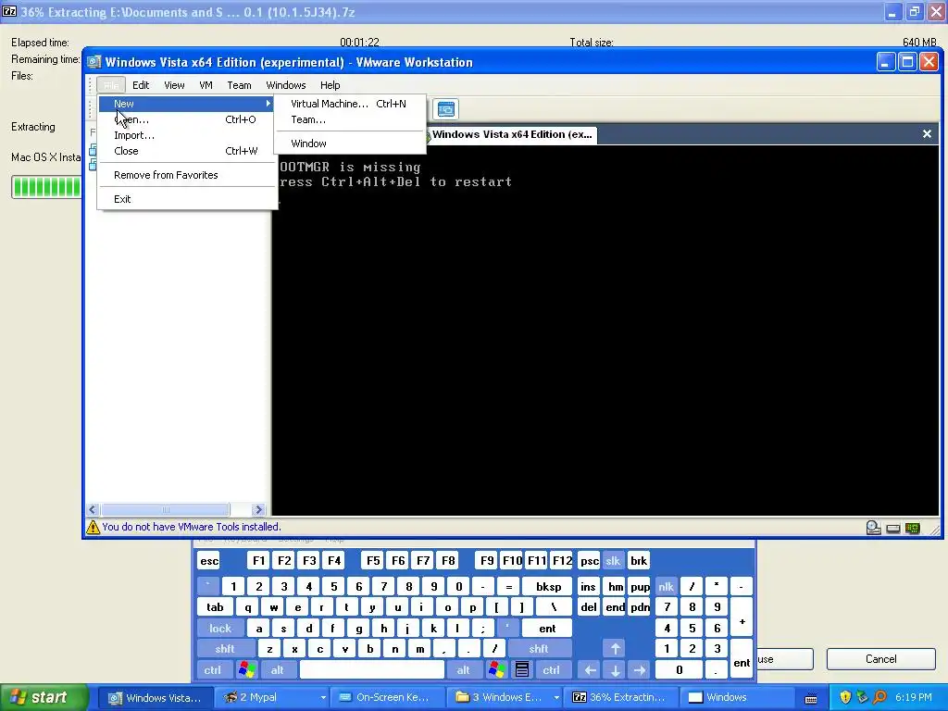Click the left arrow key on the on-screen keyboard
The width and height of the screenshot is (948, 711).
(x=590, y=670)
